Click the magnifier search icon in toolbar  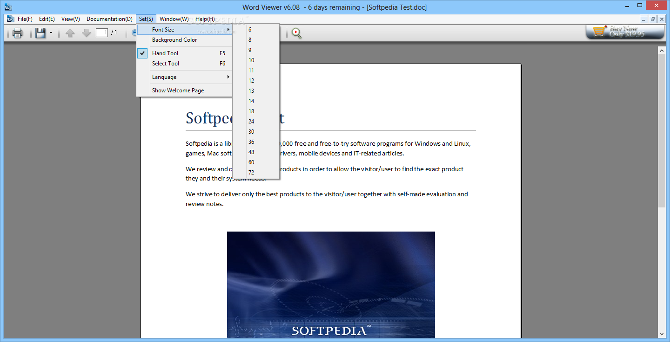click(297, 33)
